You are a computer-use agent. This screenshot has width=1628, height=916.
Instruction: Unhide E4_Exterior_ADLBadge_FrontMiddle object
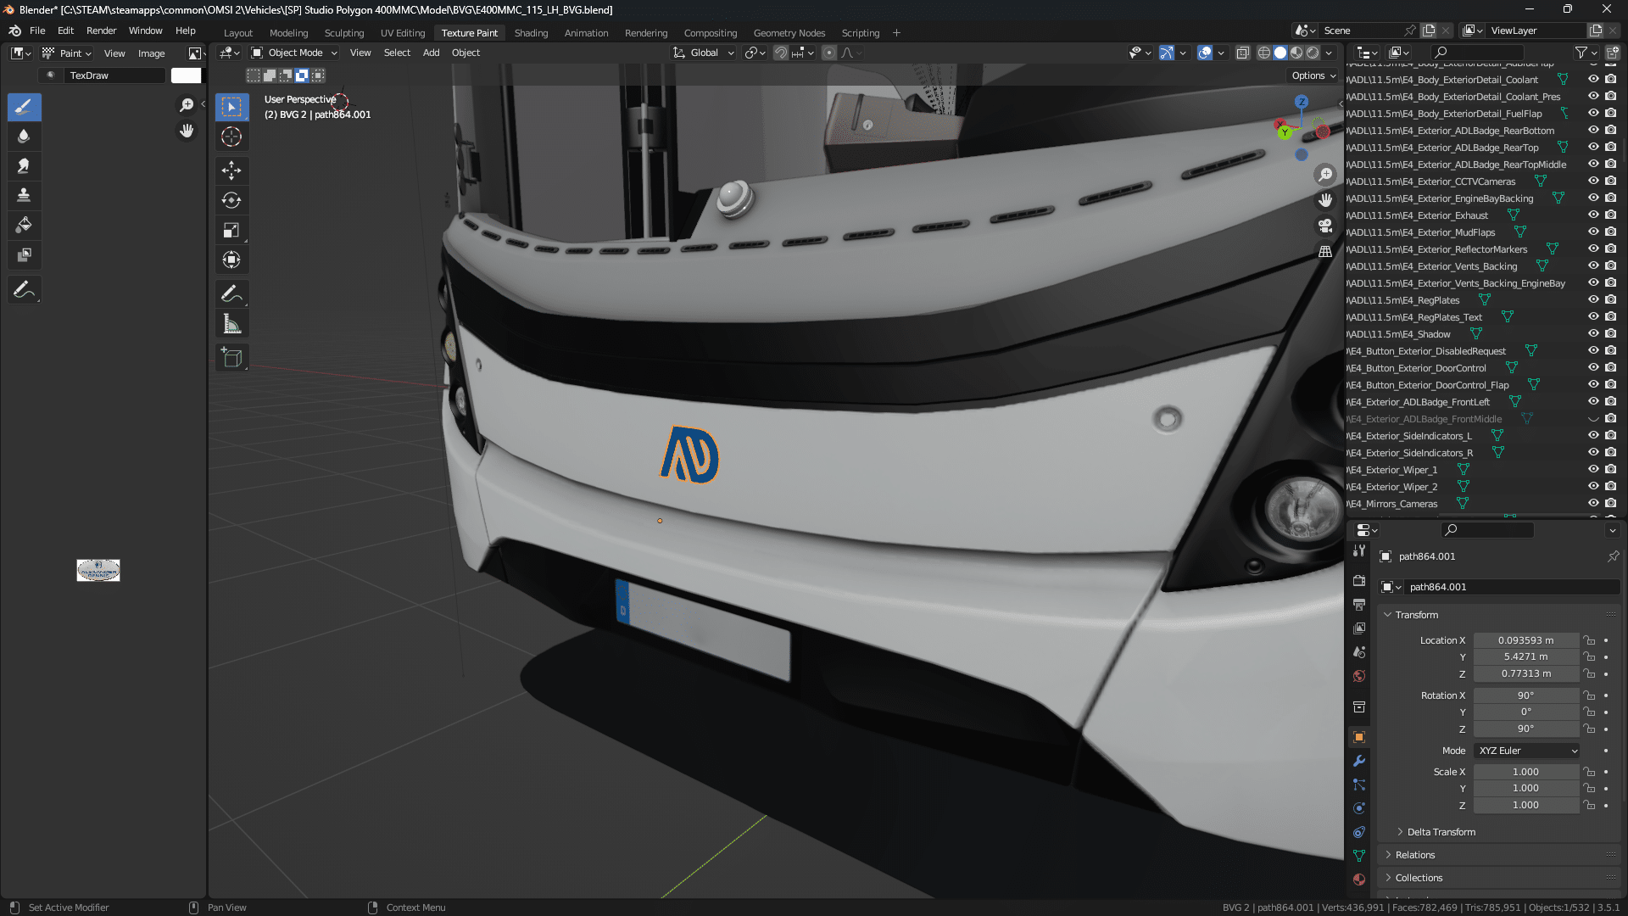[x=1593, y=418]
